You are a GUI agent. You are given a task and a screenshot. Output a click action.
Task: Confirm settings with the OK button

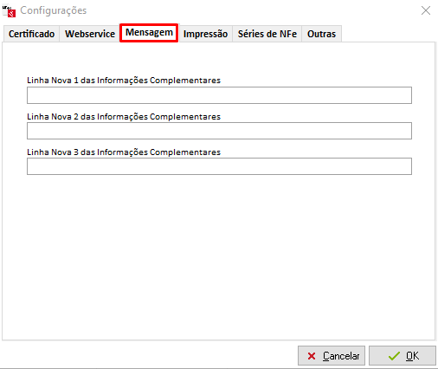(x=403, y=356)
